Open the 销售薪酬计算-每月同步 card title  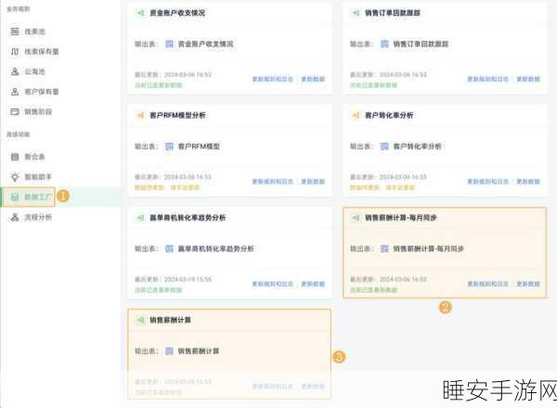point(401,218)
